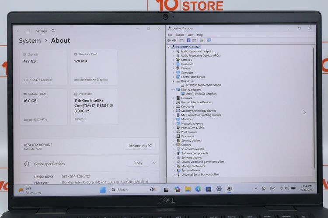Collapse the Device specifications section
The image size is (328, 218).
coord(154,163)
